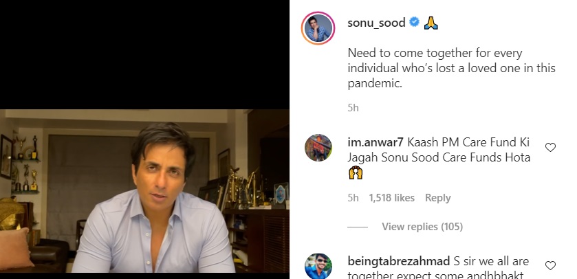Screen dimensions: 577x279
Task: Click the blue verified badge
Action: [414, 23]
